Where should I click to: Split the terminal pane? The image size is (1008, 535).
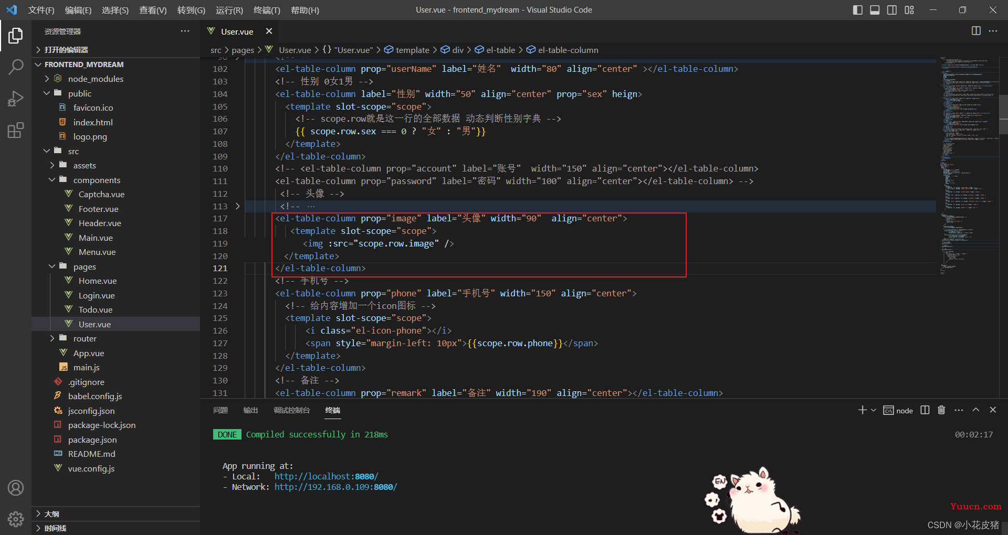pyautogui.click(x=925, y=410)
